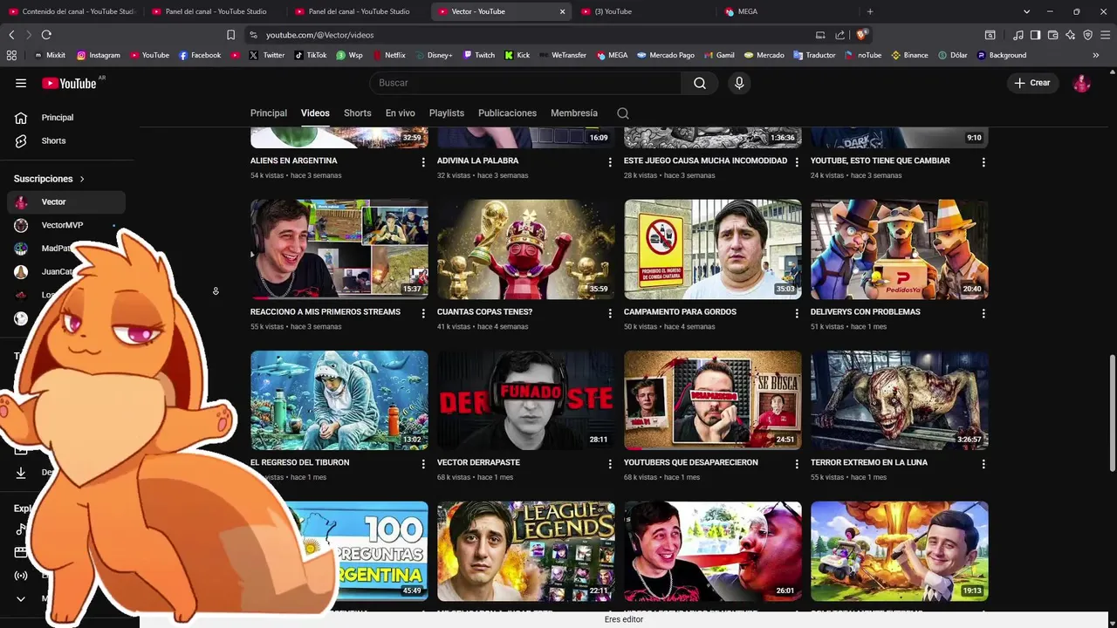Open more options for ALIENS EN ARGENTINA
1117x628 pixels.
(423, 162)
